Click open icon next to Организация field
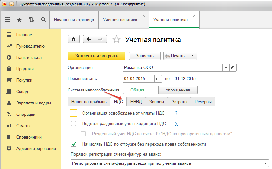 click(233, 68)
